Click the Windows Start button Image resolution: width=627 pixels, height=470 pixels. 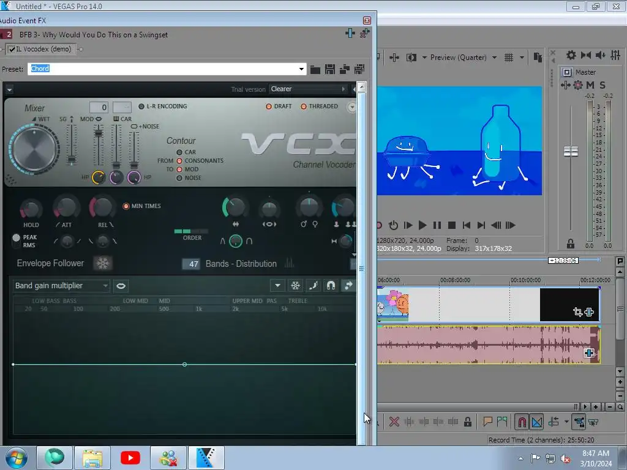click(x=17, y=458)
